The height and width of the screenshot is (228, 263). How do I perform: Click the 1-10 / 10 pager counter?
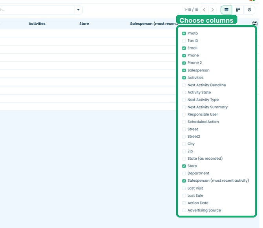click(191, 10)
